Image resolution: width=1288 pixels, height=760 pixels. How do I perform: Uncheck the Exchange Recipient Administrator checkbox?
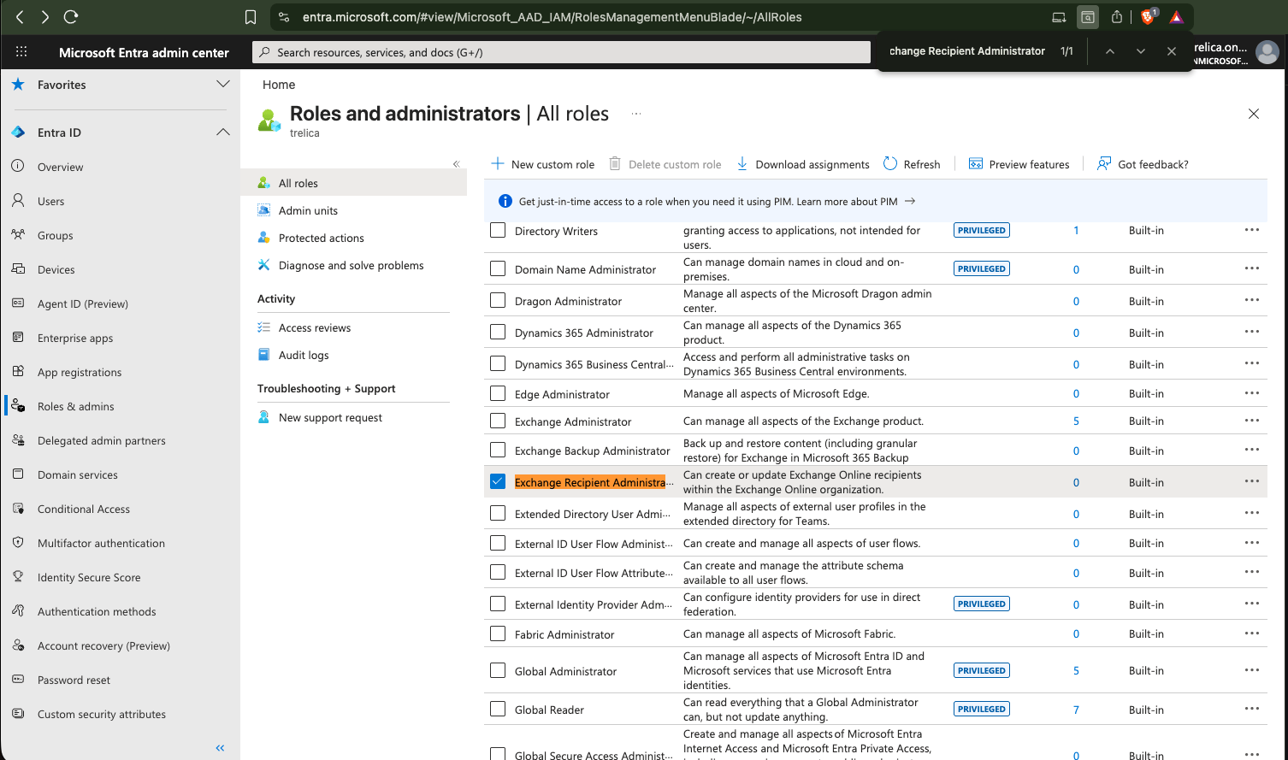coord(498,481)
